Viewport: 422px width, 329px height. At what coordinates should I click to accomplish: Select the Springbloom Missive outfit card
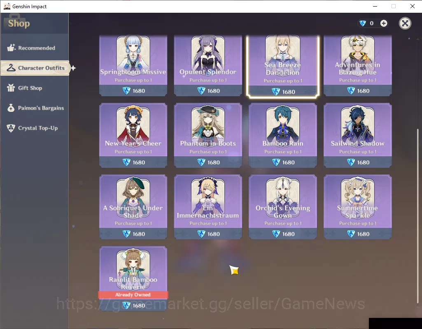133,65
